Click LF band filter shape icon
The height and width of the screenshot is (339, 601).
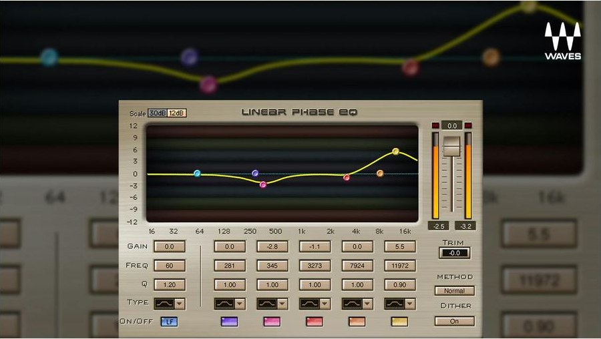click(164, 304)
